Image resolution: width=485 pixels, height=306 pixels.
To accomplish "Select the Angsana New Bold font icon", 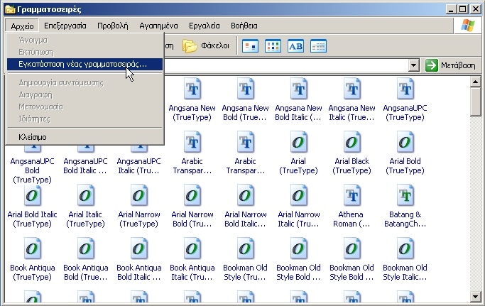I will pyautogui.click(x=246, y=89).
